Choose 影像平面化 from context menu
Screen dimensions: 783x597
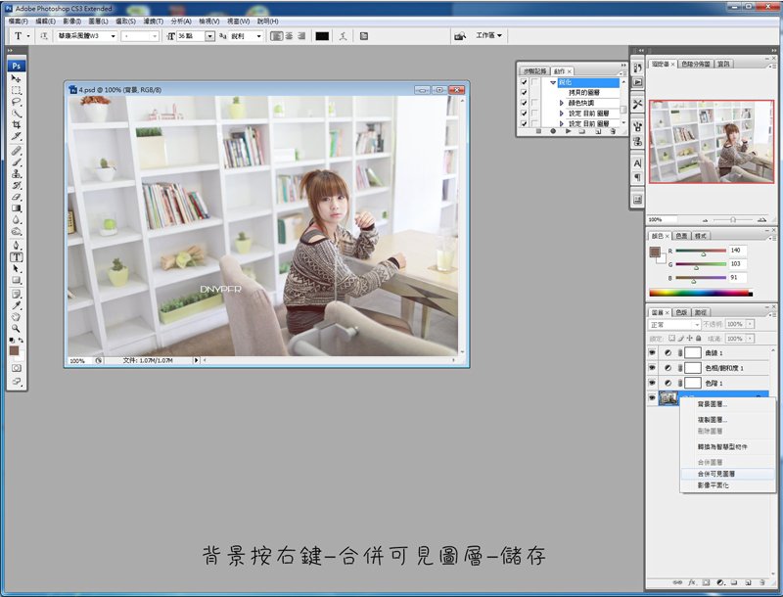[x=727, y=485]
